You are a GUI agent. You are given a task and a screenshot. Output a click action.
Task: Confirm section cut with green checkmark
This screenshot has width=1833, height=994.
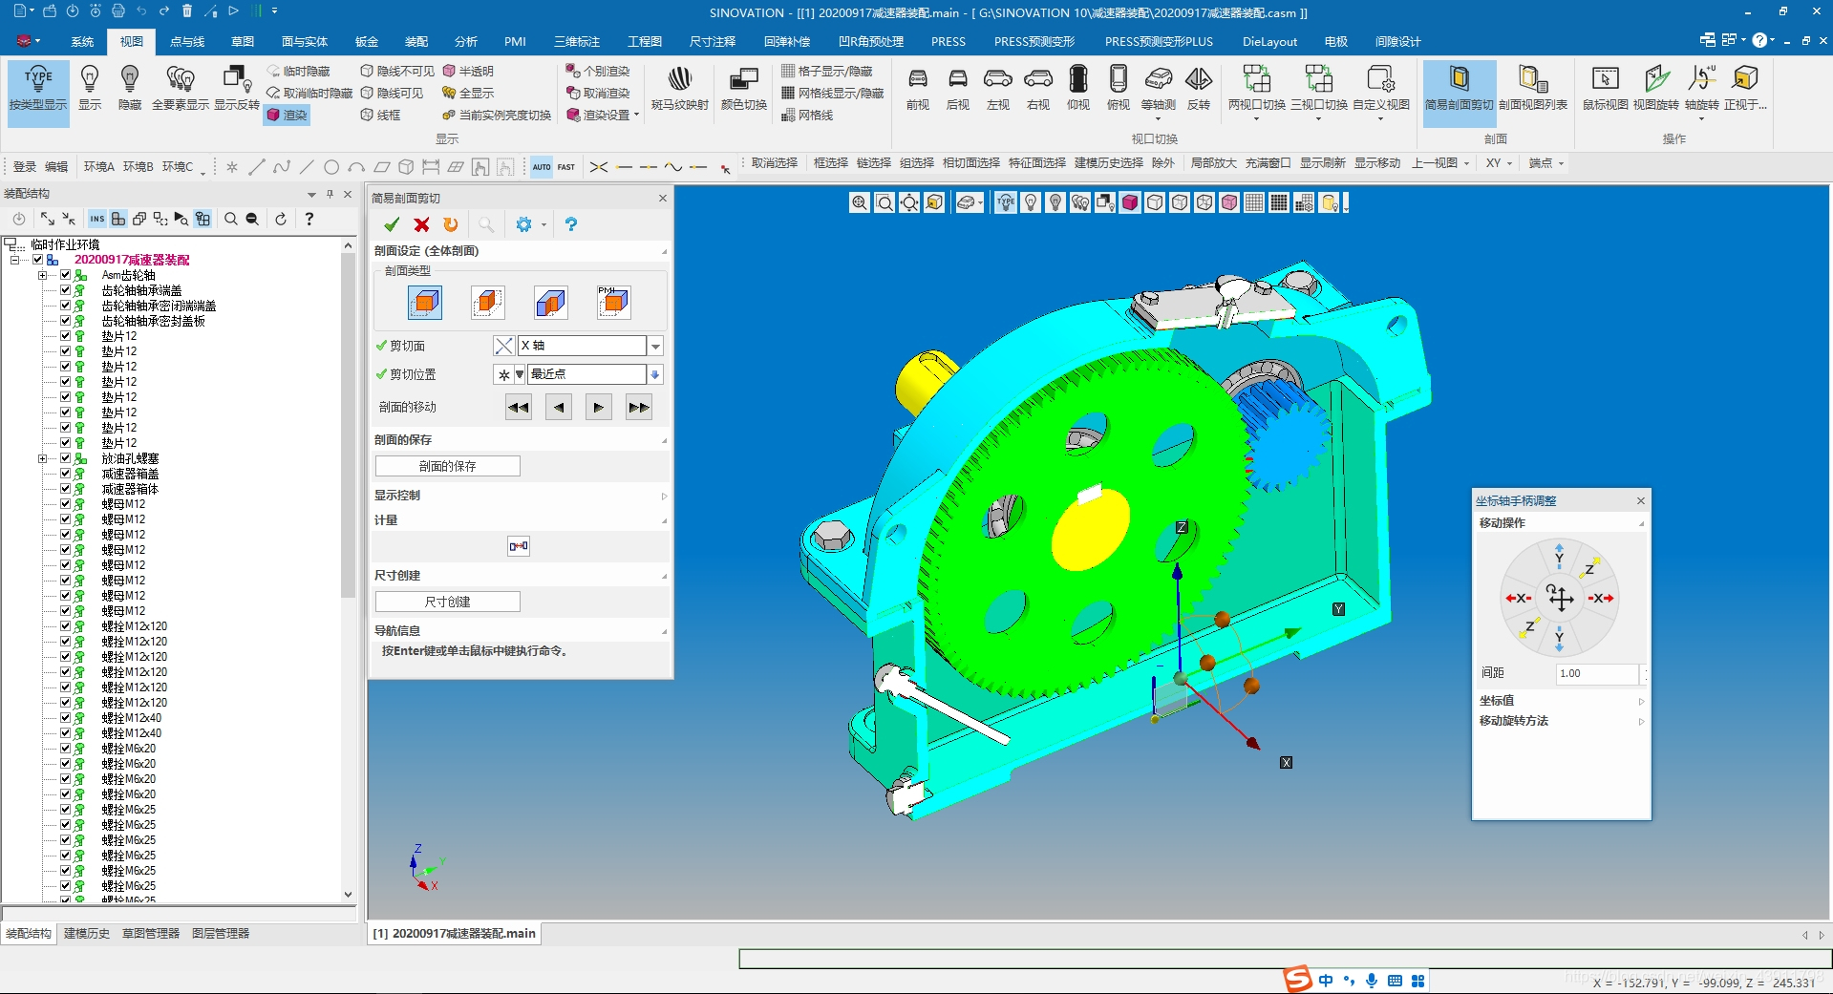click(x=392, y=224)
